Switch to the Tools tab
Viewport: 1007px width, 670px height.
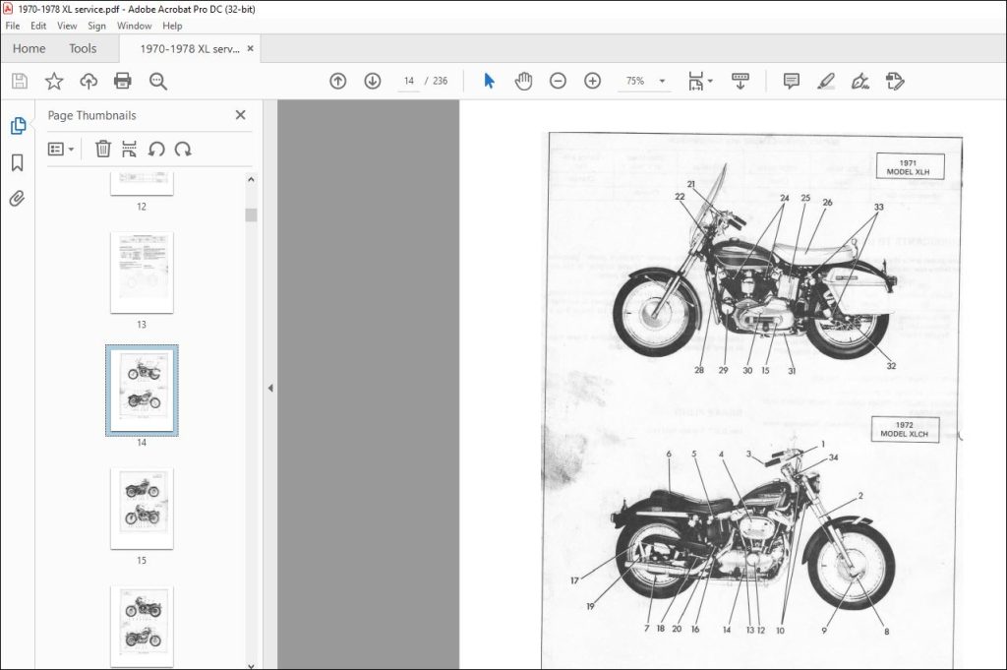pos(83,49)
